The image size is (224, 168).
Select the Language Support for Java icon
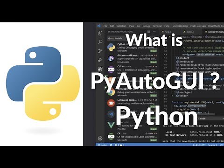[111, 103]
